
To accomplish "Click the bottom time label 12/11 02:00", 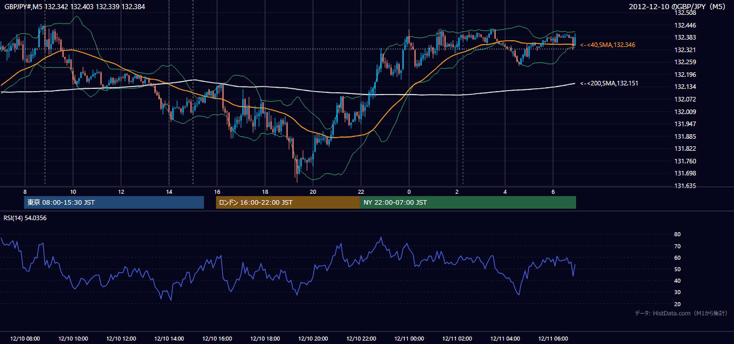I will point(457,339).
